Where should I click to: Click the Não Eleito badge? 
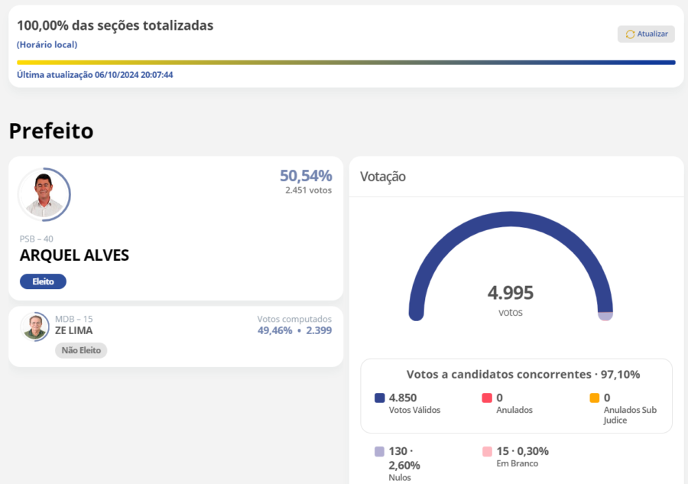tap(81, 350)
